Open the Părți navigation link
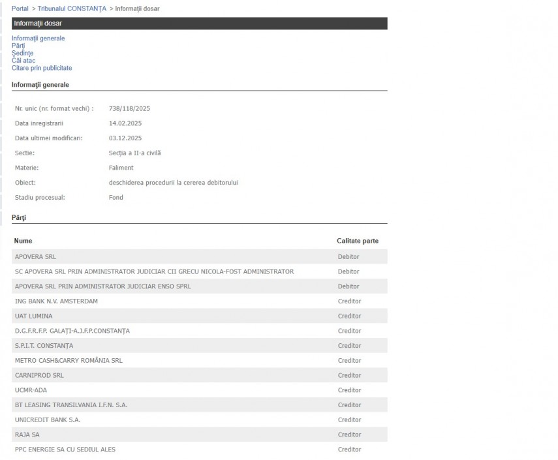Screen dimensions: 558x460 18,46
